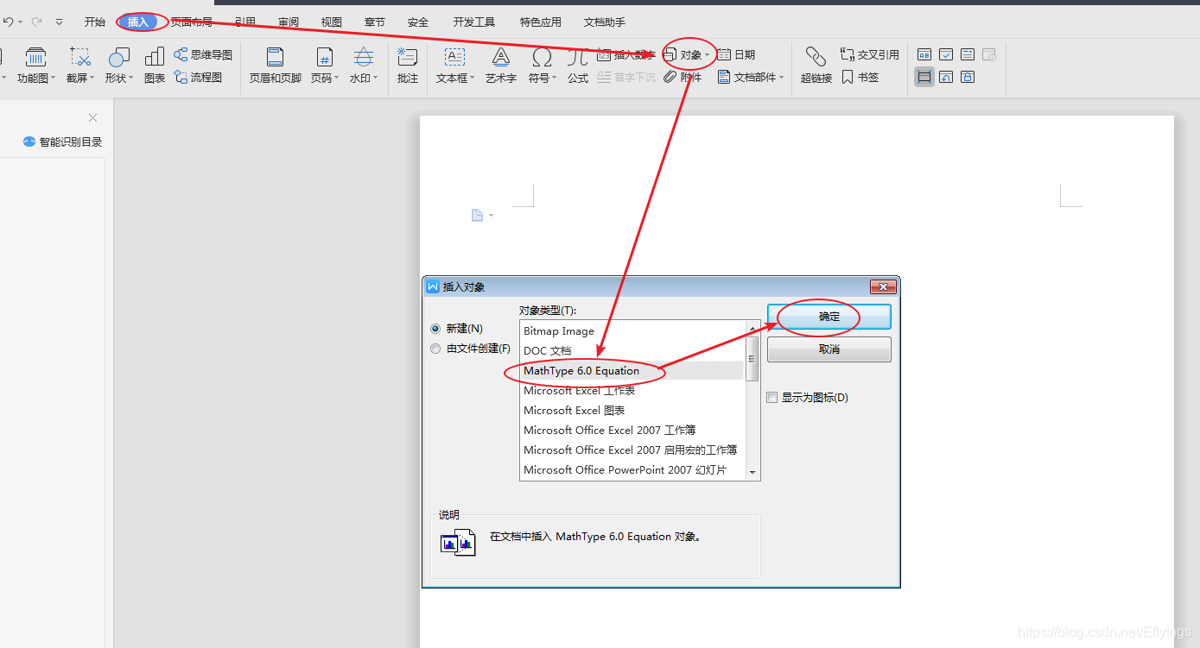Screen dimensions: 1200x648
Task: Click the 超链接 hyperlink icon
Action: click(815, 65)
